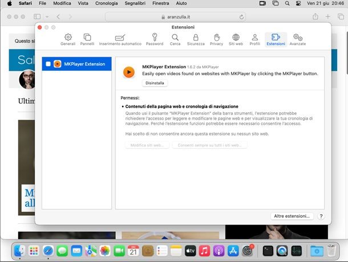Open the Privacy tab
The width and height of the screenshot is (348, 262).
click(216, 40)
